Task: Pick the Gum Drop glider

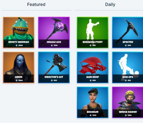Action: (93, 67)
